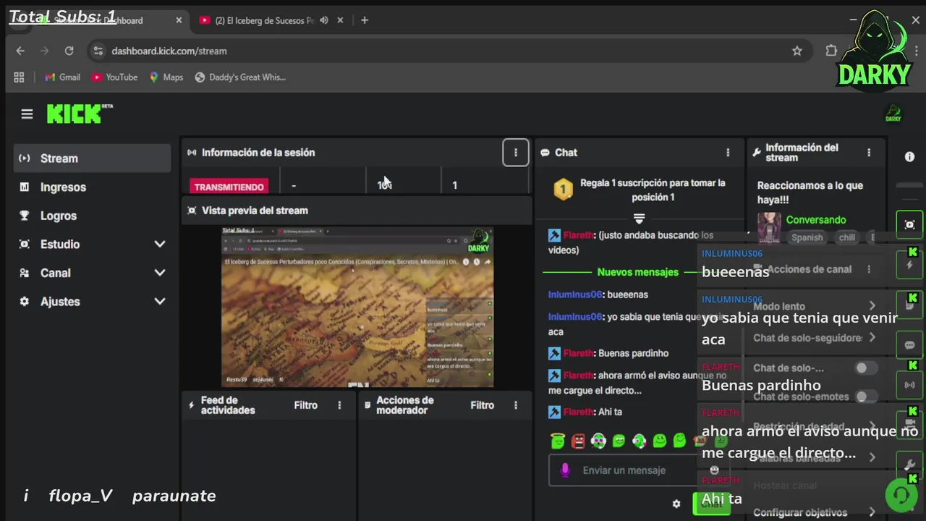Go to Stream in sidebar
The width and height of the screenshot is (926, 521).
pyautogui.click(x=92, y=158)
